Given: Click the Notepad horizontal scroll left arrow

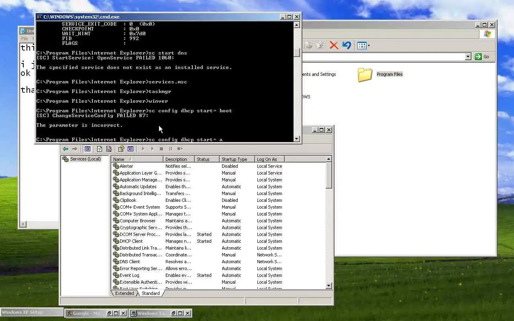Looking at the screenshot, I should 23,224.
